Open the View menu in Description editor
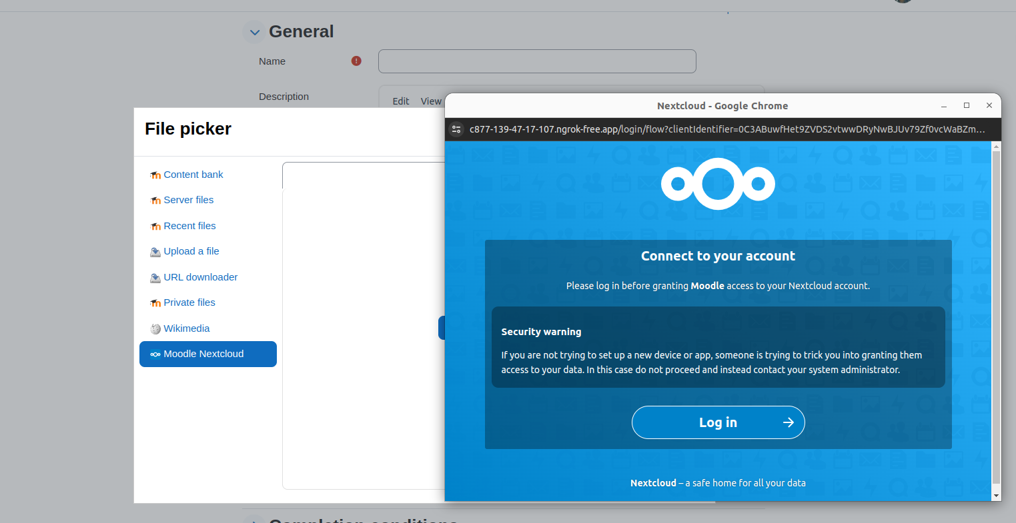1016x523 pixels. [431, 101]
